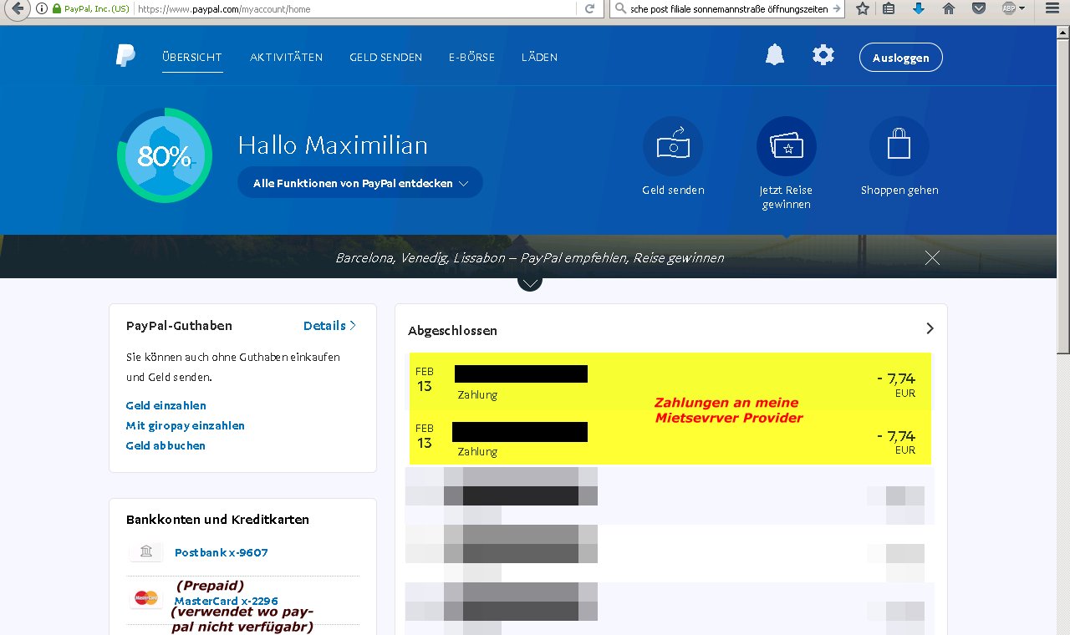
Task: Open the Pocket icon
Action: pyautogui.click(x=978, y=8)
